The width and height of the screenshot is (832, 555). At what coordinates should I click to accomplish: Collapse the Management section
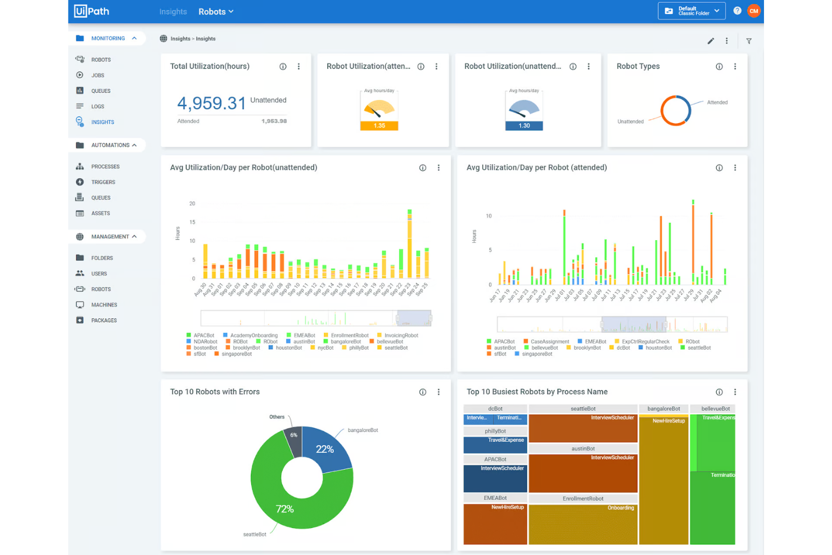click(134, 237)
